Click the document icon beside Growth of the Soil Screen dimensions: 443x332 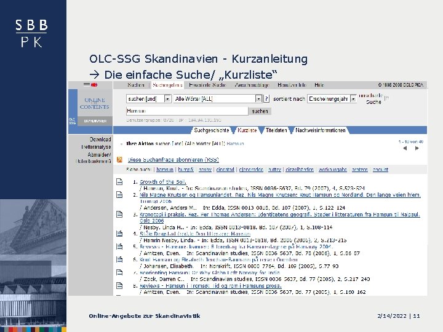coord(119,182)
